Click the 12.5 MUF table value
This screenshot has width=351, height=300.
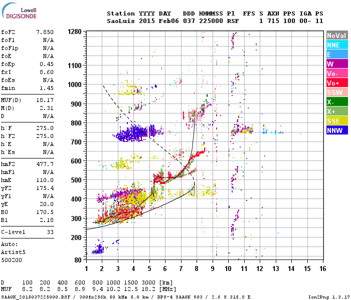[x=131, y=289]
